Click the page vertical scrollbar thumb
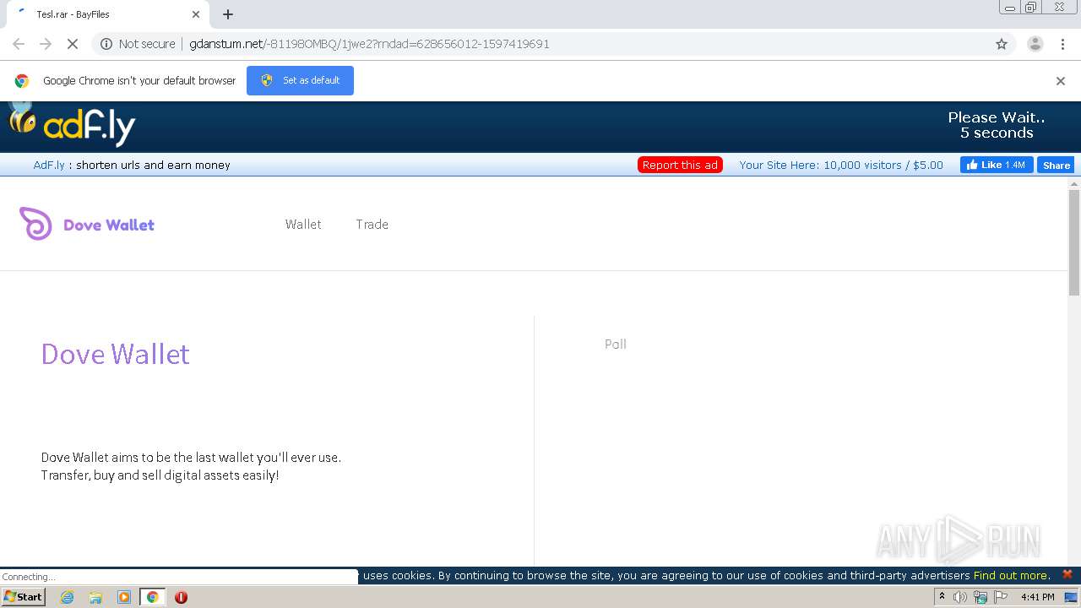 click(1074, 242)
